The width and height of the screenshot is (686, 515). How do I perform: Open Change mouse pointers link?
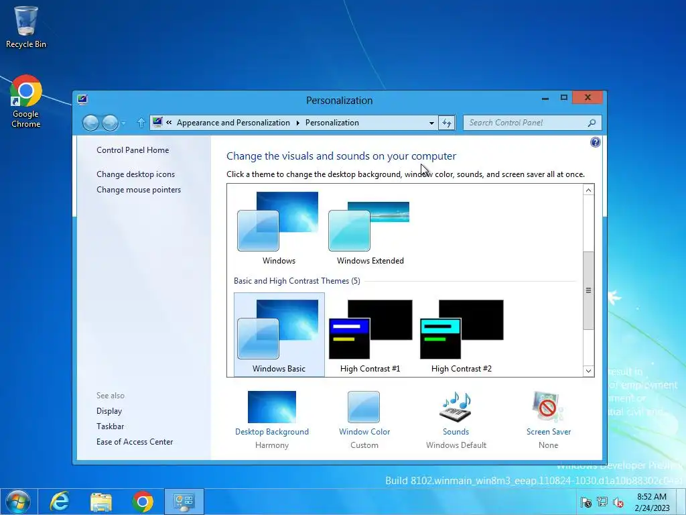click(x=139, y=190)
